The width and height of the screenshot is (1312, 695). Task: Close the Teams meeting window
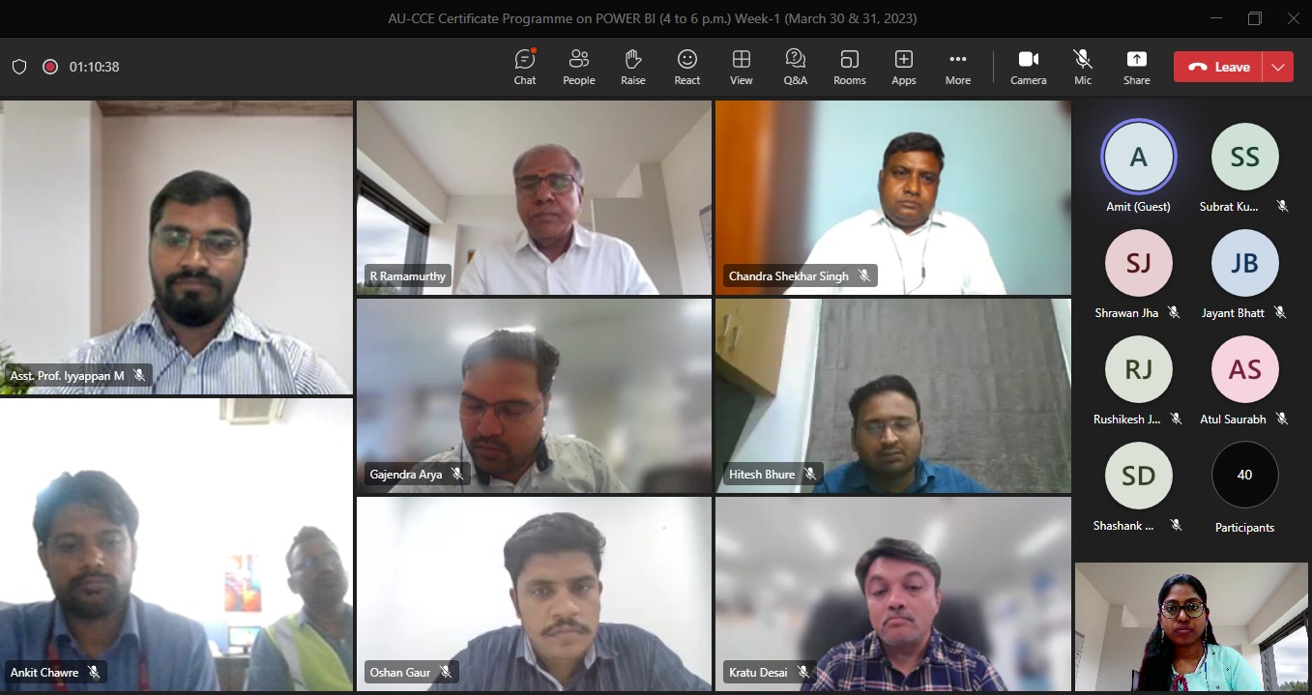pos(1294,18)
